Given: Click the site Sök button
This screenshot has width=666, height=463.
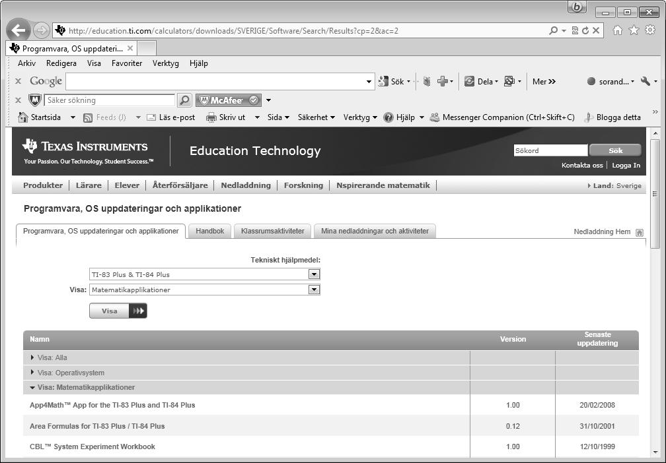Looking at the screenshot, I should click(615, 150).
